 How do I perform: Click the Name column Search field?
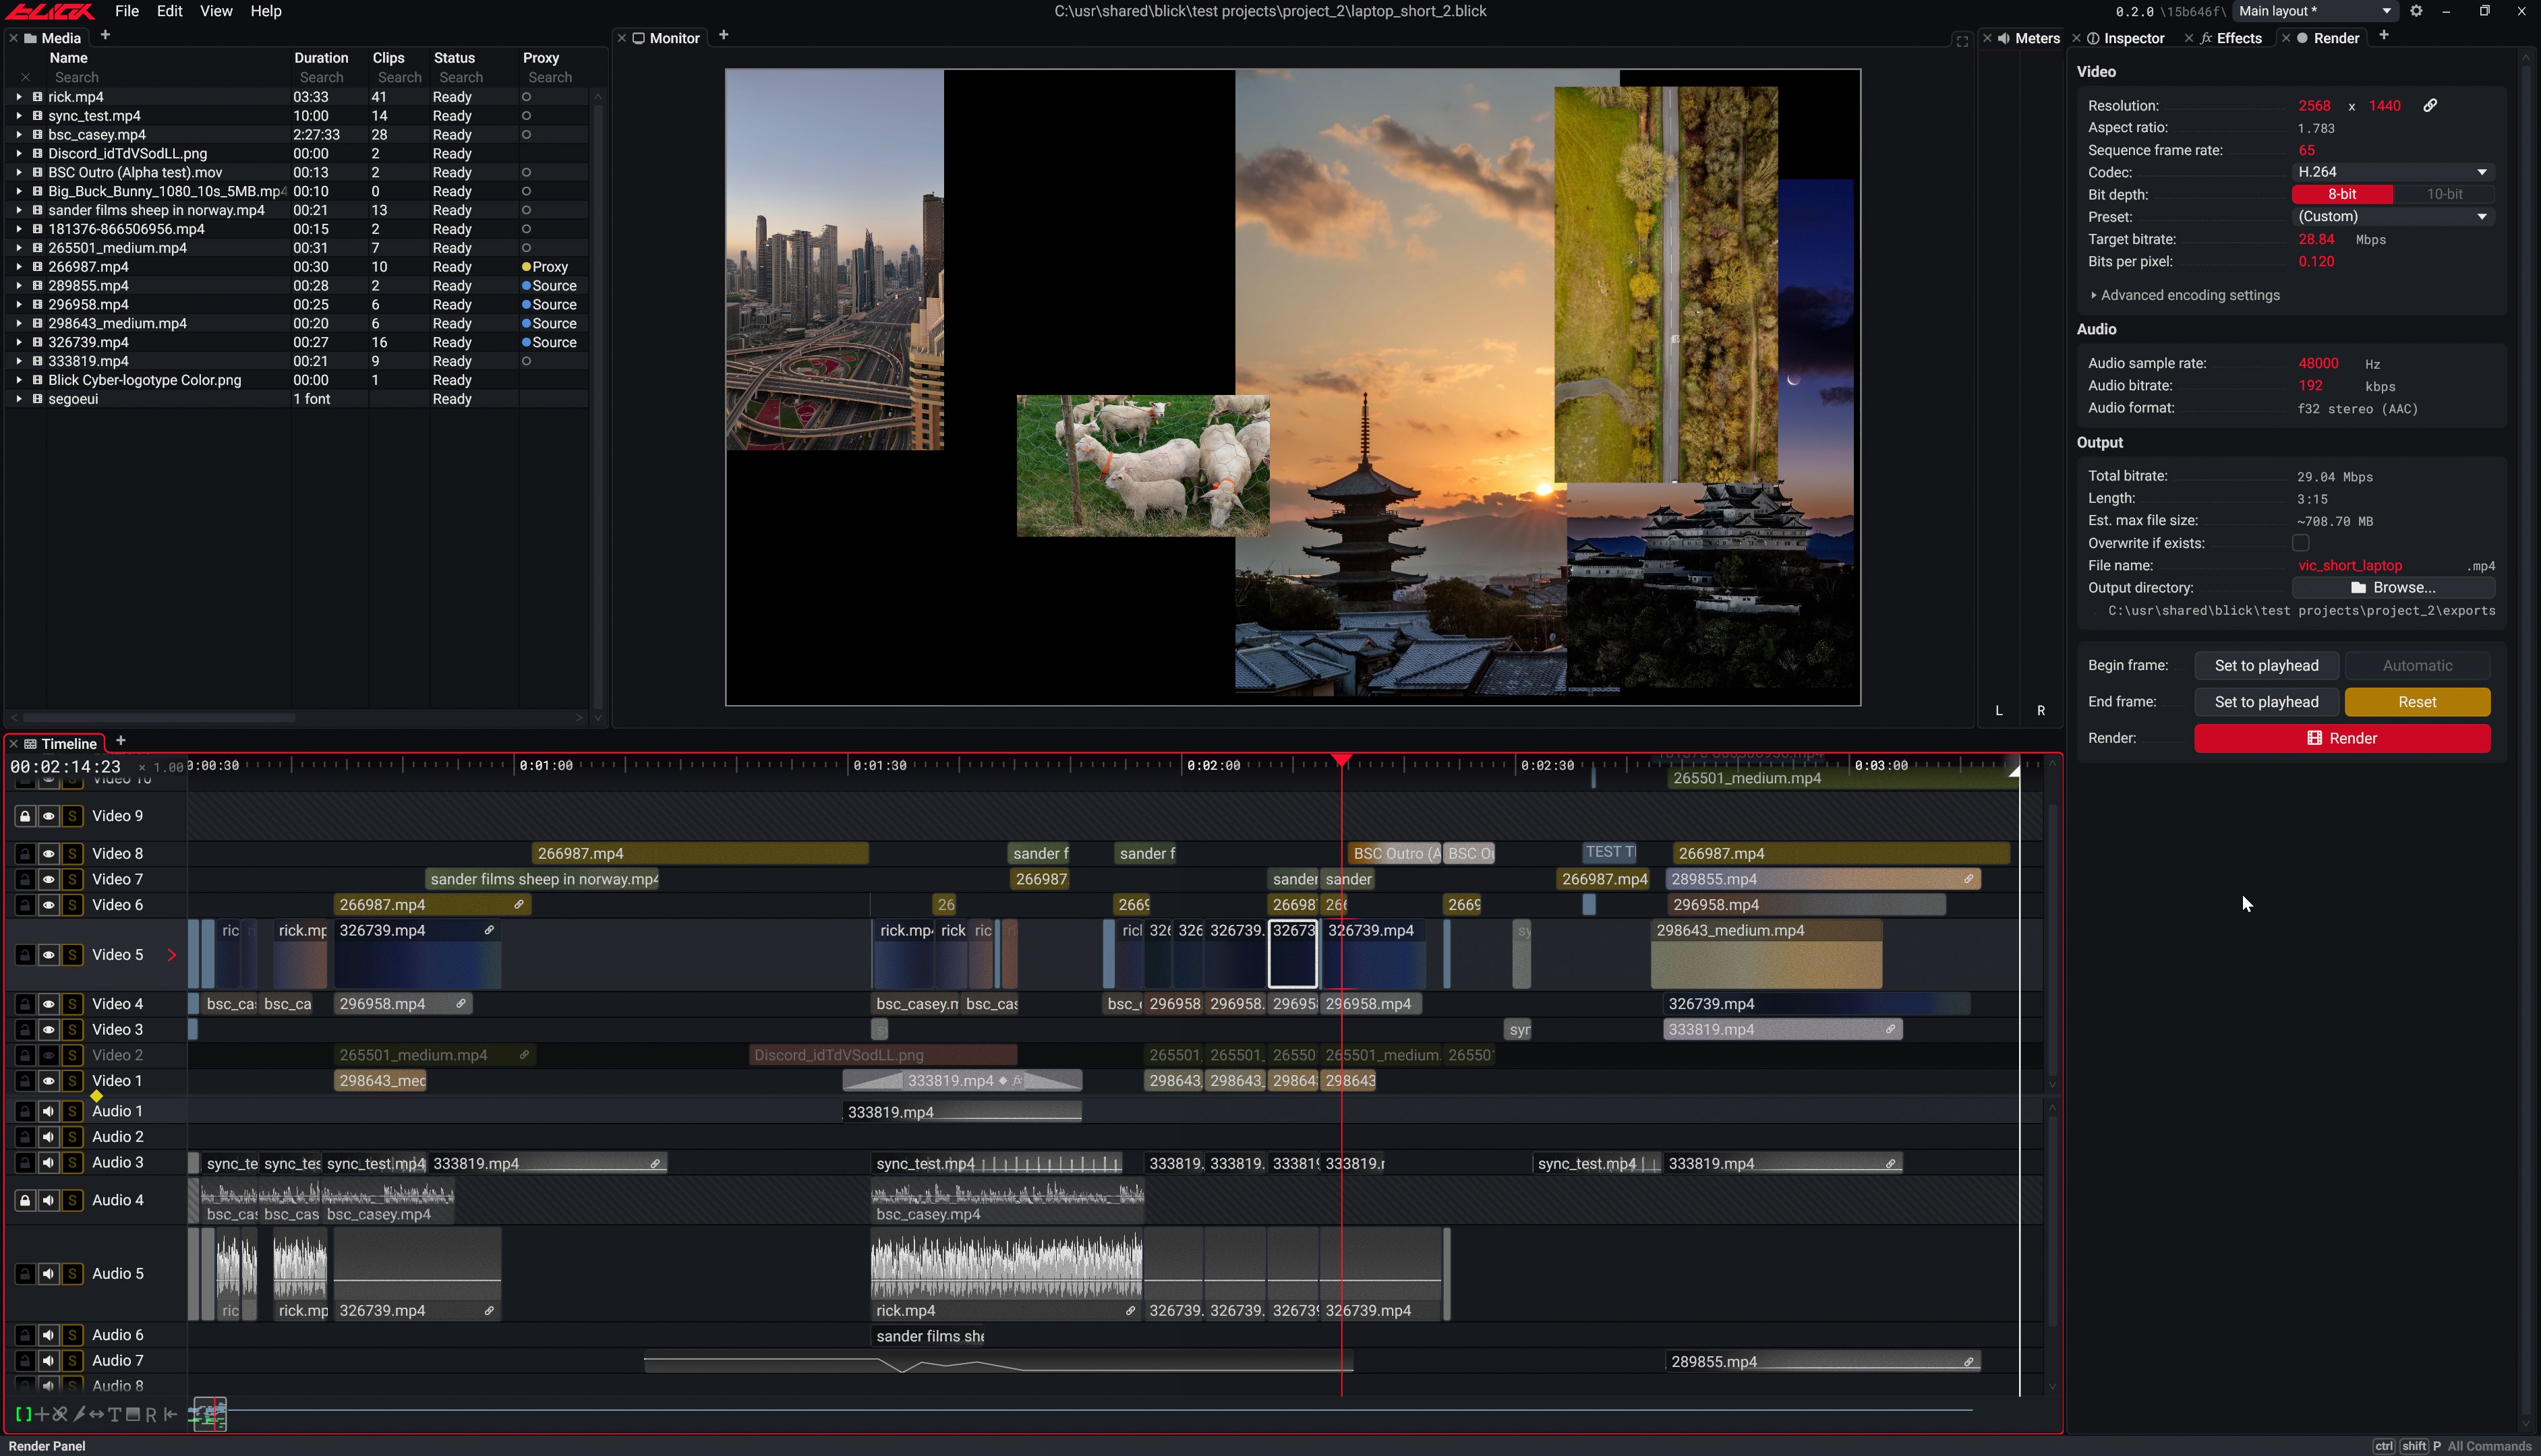[168, 77]
